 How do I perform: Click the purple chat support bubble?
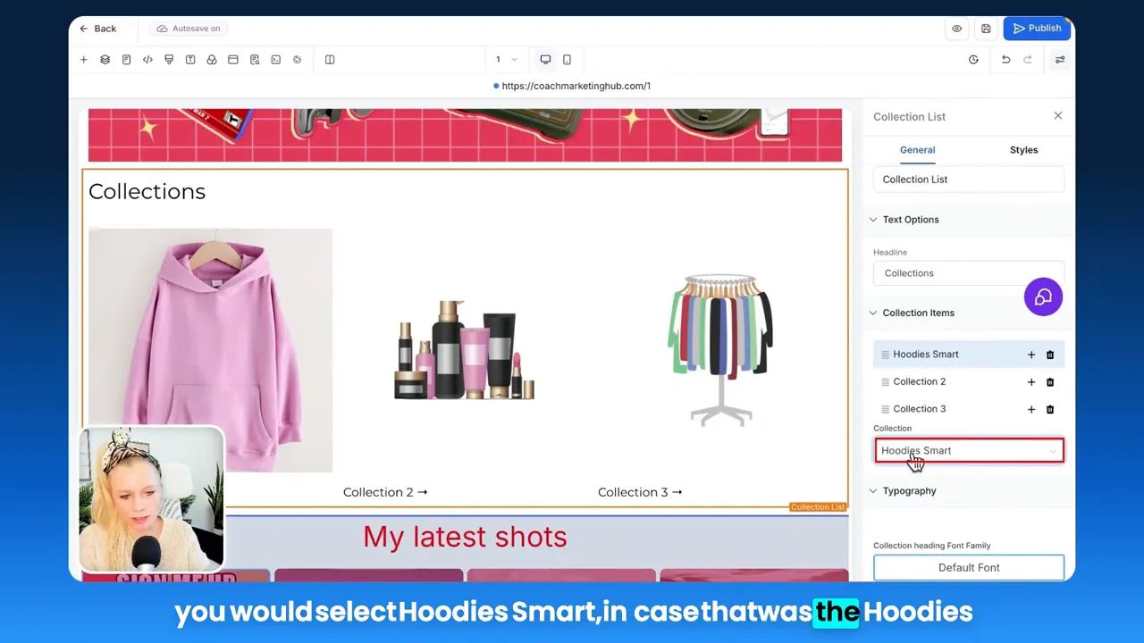(x=1043, y=297)
